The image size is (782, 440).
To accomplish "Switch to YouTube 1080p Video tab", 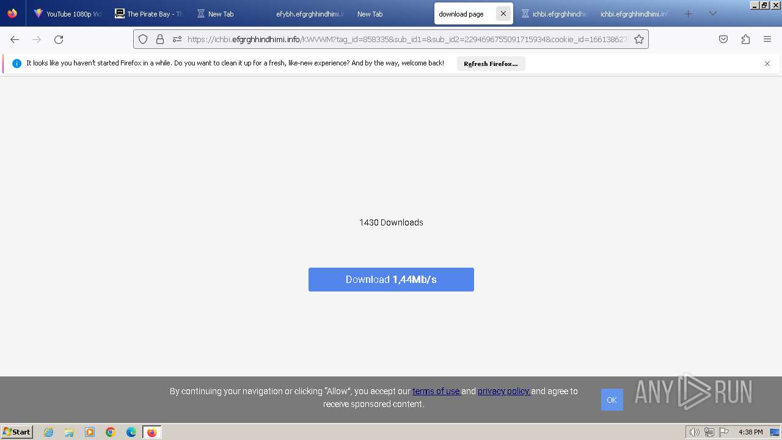I will (x=68, y=13).
